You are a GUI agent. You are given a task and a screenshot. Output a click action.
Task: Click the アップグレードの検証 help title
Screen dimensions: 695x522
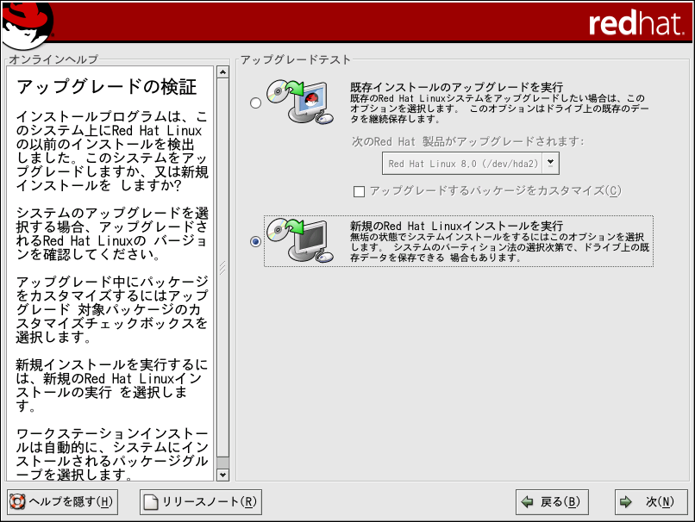coord(107,87)
